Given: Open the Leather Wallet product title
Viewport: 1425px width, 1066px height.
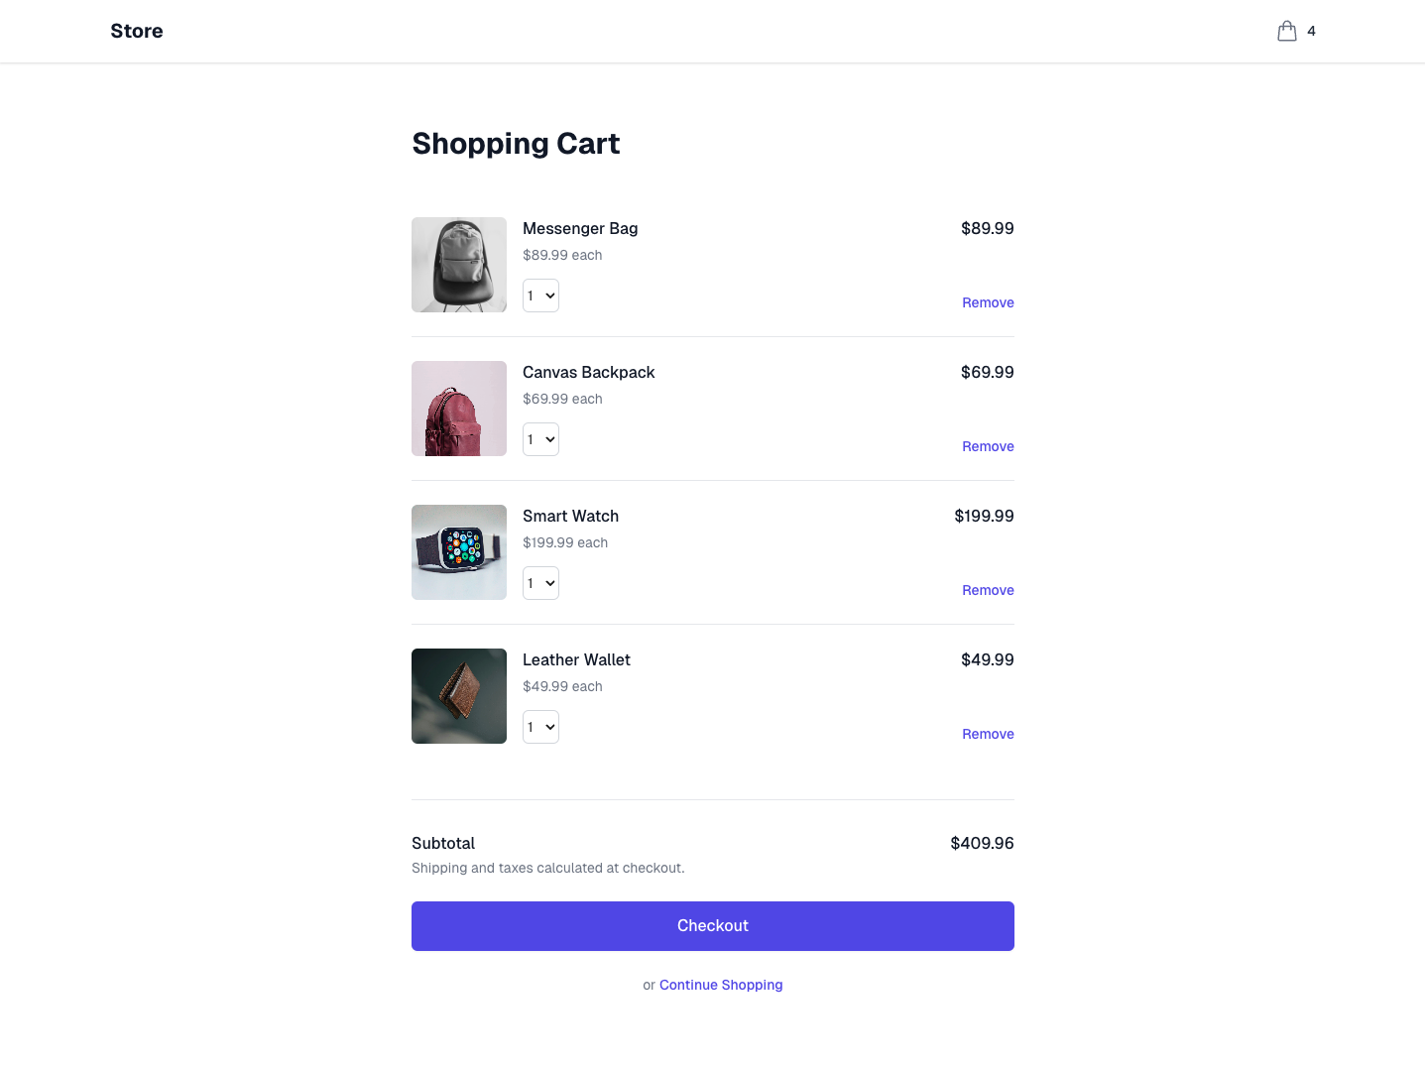Looking at the screenshot, I should click(576, 659).
